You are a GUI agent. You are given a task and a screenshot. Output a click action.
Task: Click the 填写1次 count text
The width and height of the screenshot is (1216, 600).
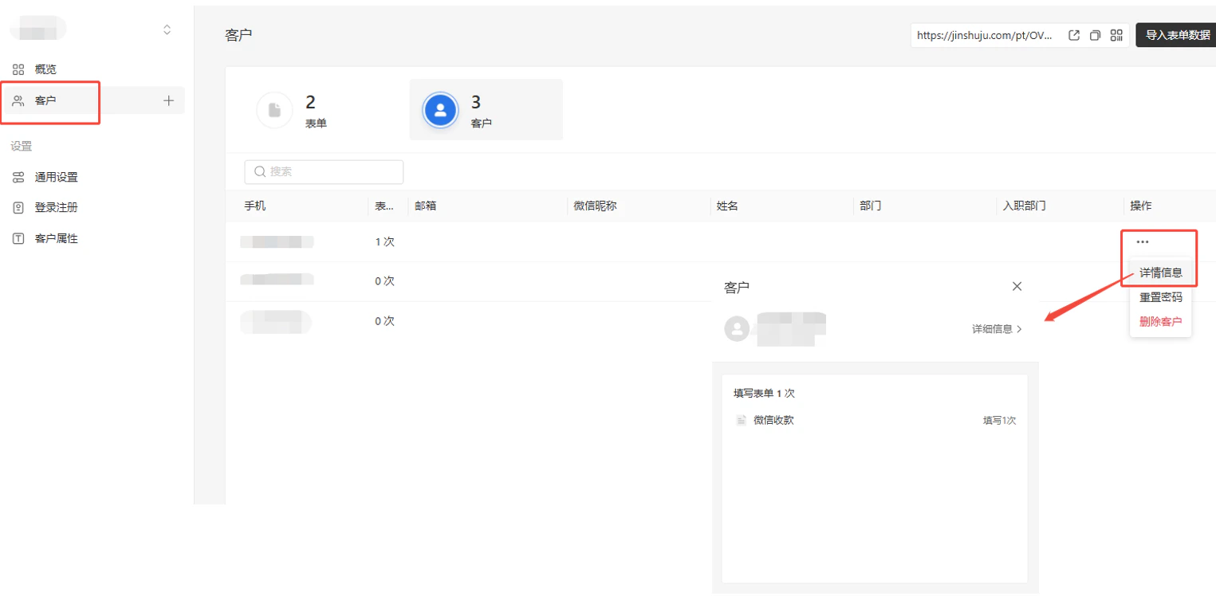click(999, 420)
